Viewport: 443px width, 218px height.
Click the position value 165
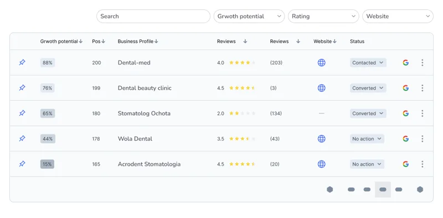(x=96, y=164)
